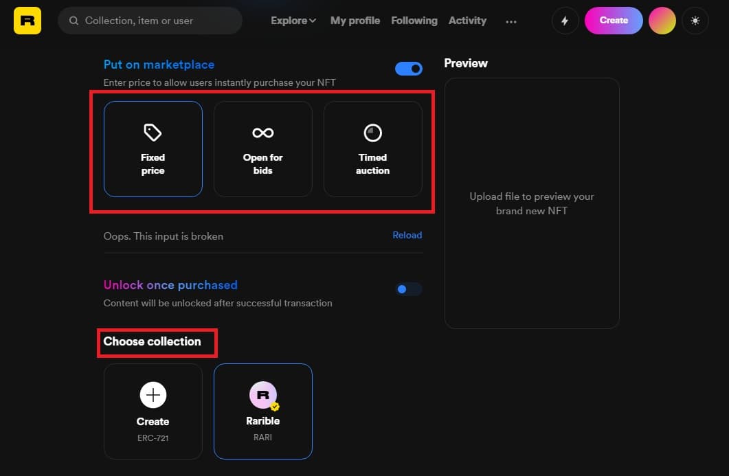This screenshot has width=729, height=476.
Task: Open the three-dots more menu
Action: 511,21
